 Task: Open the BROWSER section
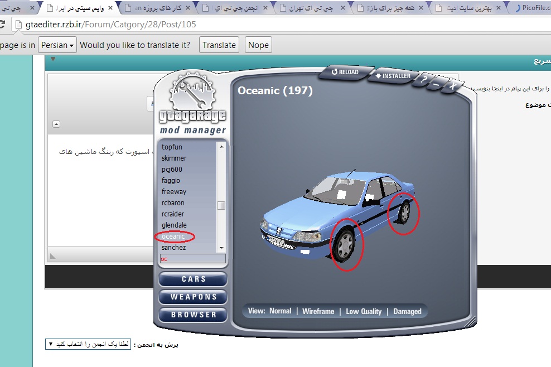click(193, 315)
